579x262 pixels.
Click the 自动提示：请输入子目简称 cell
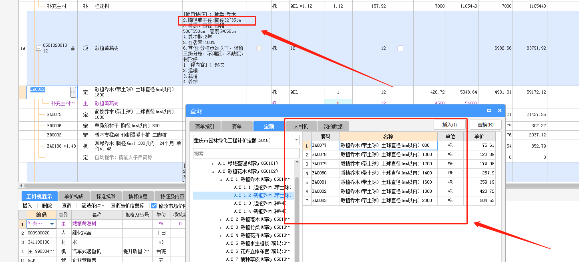click(x=138, y=158)
